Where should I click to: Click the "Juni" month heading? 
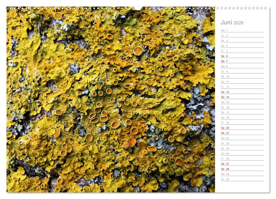point(226,22)
